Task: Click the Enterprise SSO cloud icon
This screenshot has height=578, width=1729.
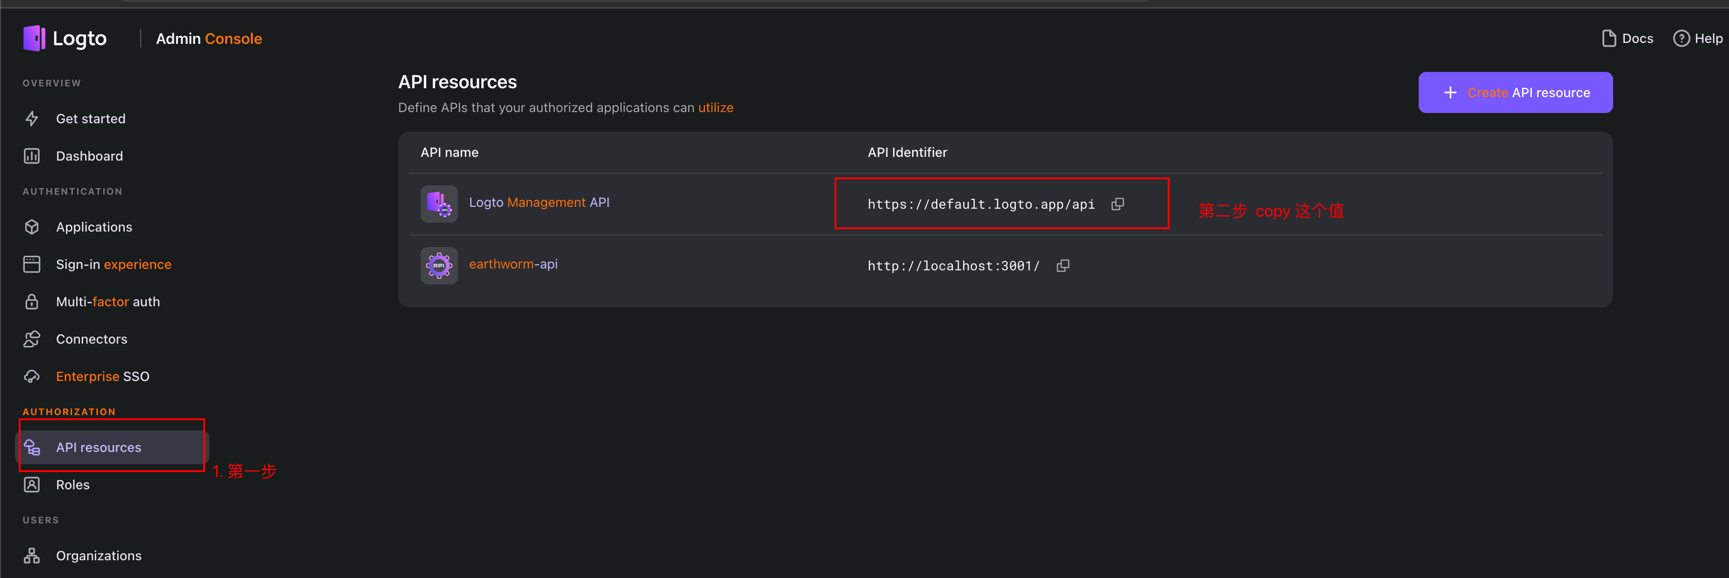Action: point(32,377)
